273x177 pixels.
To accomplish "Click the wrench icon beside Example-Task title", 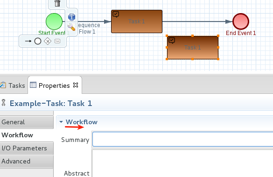I will [3, 103].
